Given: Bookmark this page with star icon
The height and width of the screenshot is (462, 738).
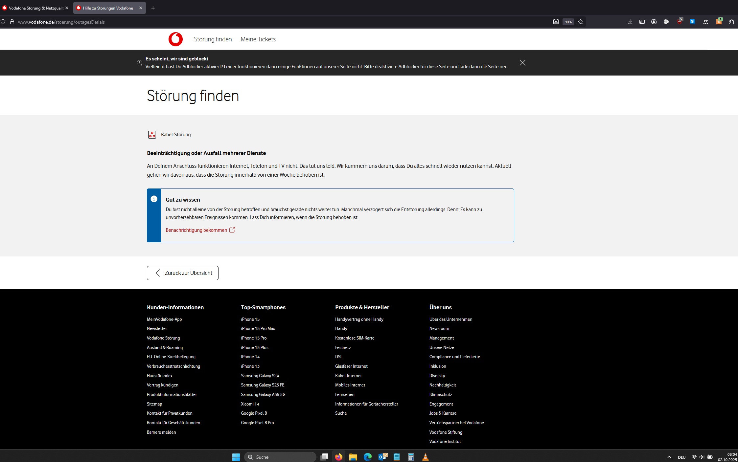Looking at the screenshot, I should click(x=580, y=22).
